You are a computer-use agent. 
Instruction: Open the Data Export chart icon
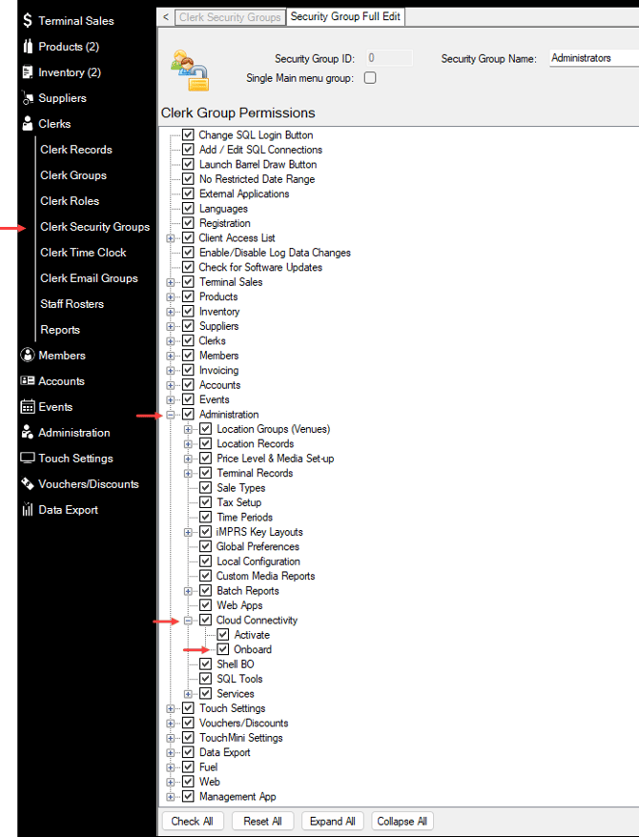pyautogui.click(x=28, y=509)
